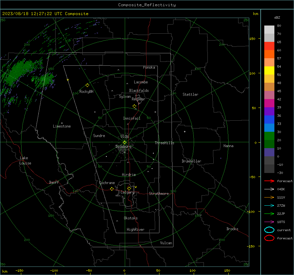The image size is (294, 275).
Task: Click the Didsbury label
Action: pos(123,146)
